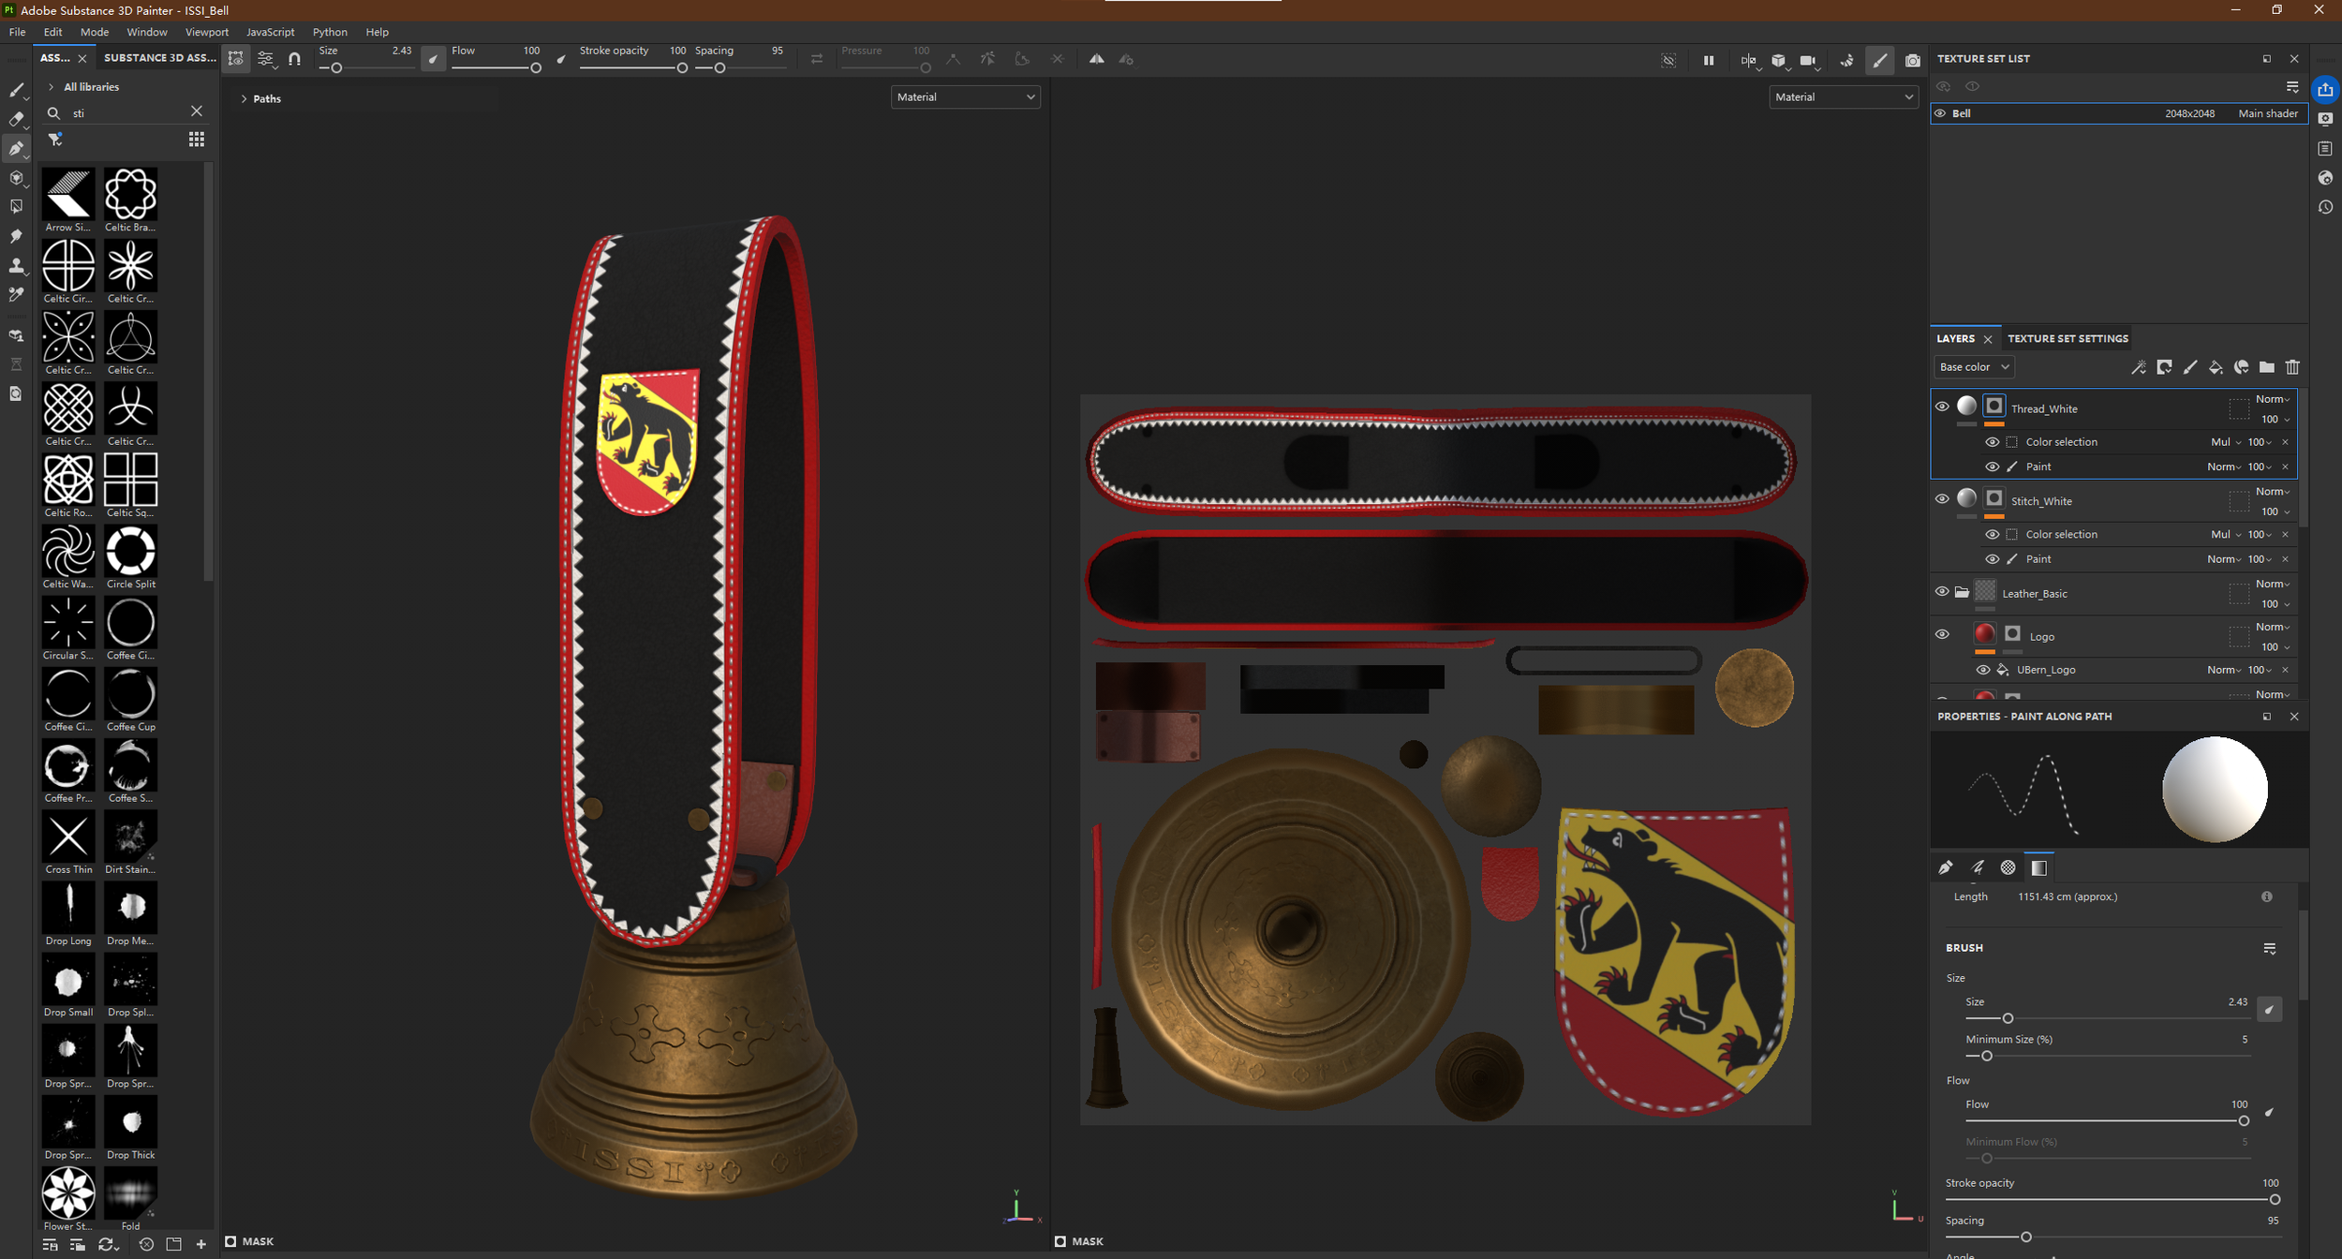The width and height of the screenshot is (2342, 1259).
Task: Select the Celtic Wave alpha thumbnail
Action: (68, 551)
